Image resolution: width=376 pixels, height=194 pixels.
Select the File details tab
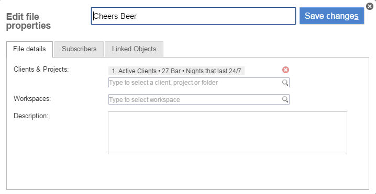pyautogui.click(x=29, y=49)
